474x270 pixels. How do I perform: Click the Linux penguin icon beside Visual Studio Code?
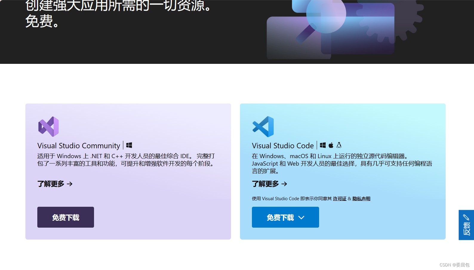339,145
